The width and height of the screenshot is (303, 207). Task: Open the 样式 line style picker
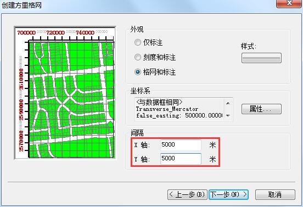tap(261, 58)
